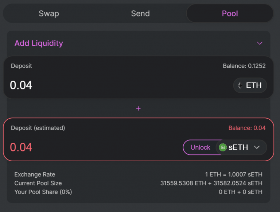Click the ETH Balance: 0.1252 text
The width and height of the screenshot is (280, 212).
point(244,66)
